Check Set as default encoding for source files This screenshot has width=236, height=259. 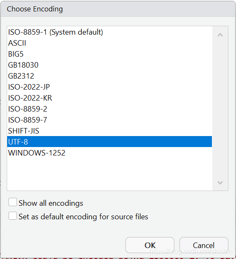pos(13,216)
